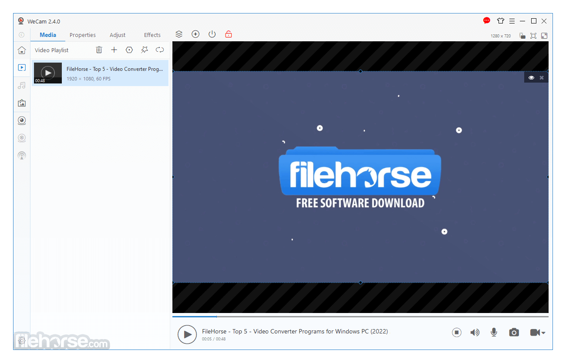The image size is (566, 363).
Task: Select the "FileHorse - Top 5 - Video Converter Prog..." title
Action: click(x=115, y=69)
